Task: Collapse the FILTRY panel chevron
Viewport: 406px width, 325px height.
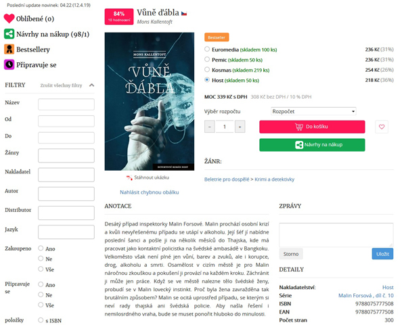Action: pos(91,85)
